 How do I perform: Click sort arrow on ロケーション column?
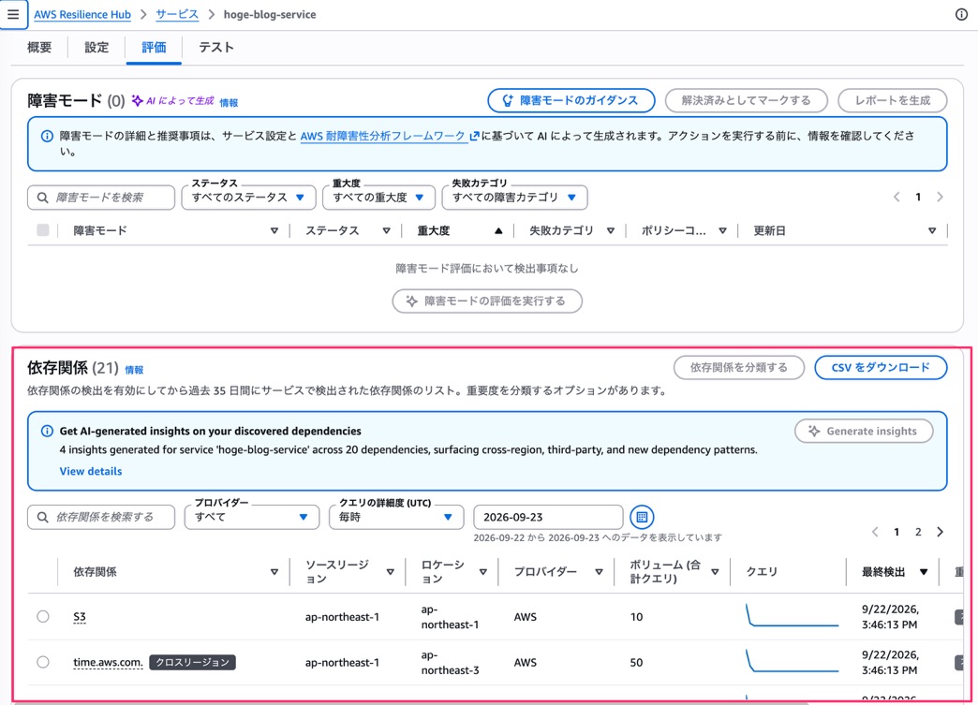(483, 572)
